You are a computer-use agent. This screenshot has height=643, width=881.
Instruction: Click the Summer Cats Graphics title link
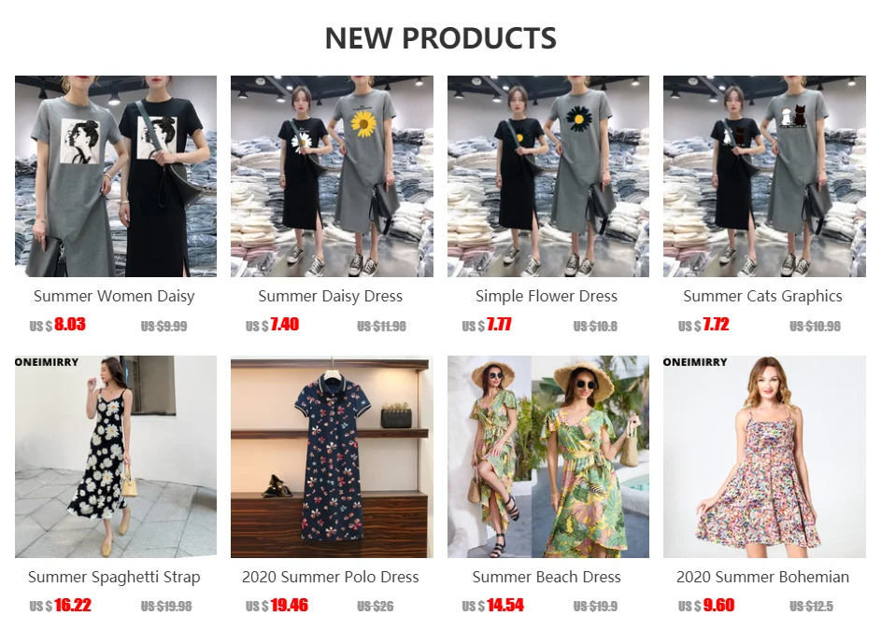pos(763,296)
